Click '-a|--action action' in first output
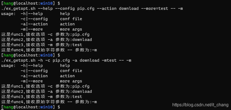 (x=48, y=24)
